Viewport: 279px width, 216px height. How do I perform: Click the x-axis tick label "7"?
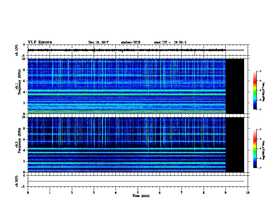click(182, 192)
